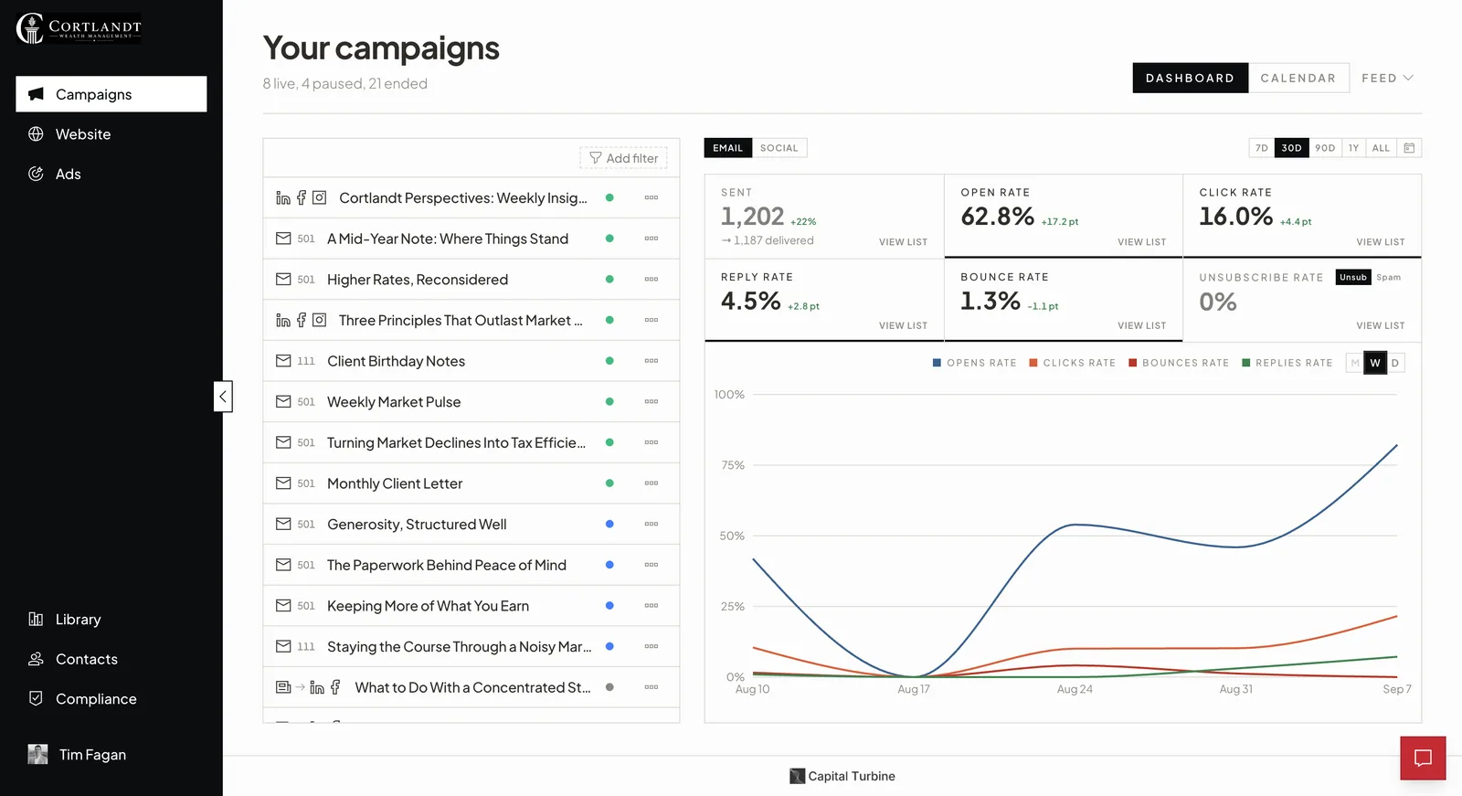Set time range to ALL
This screenshot has width=1462, height=796.
pyautogui.click(x=1381, y=148)
